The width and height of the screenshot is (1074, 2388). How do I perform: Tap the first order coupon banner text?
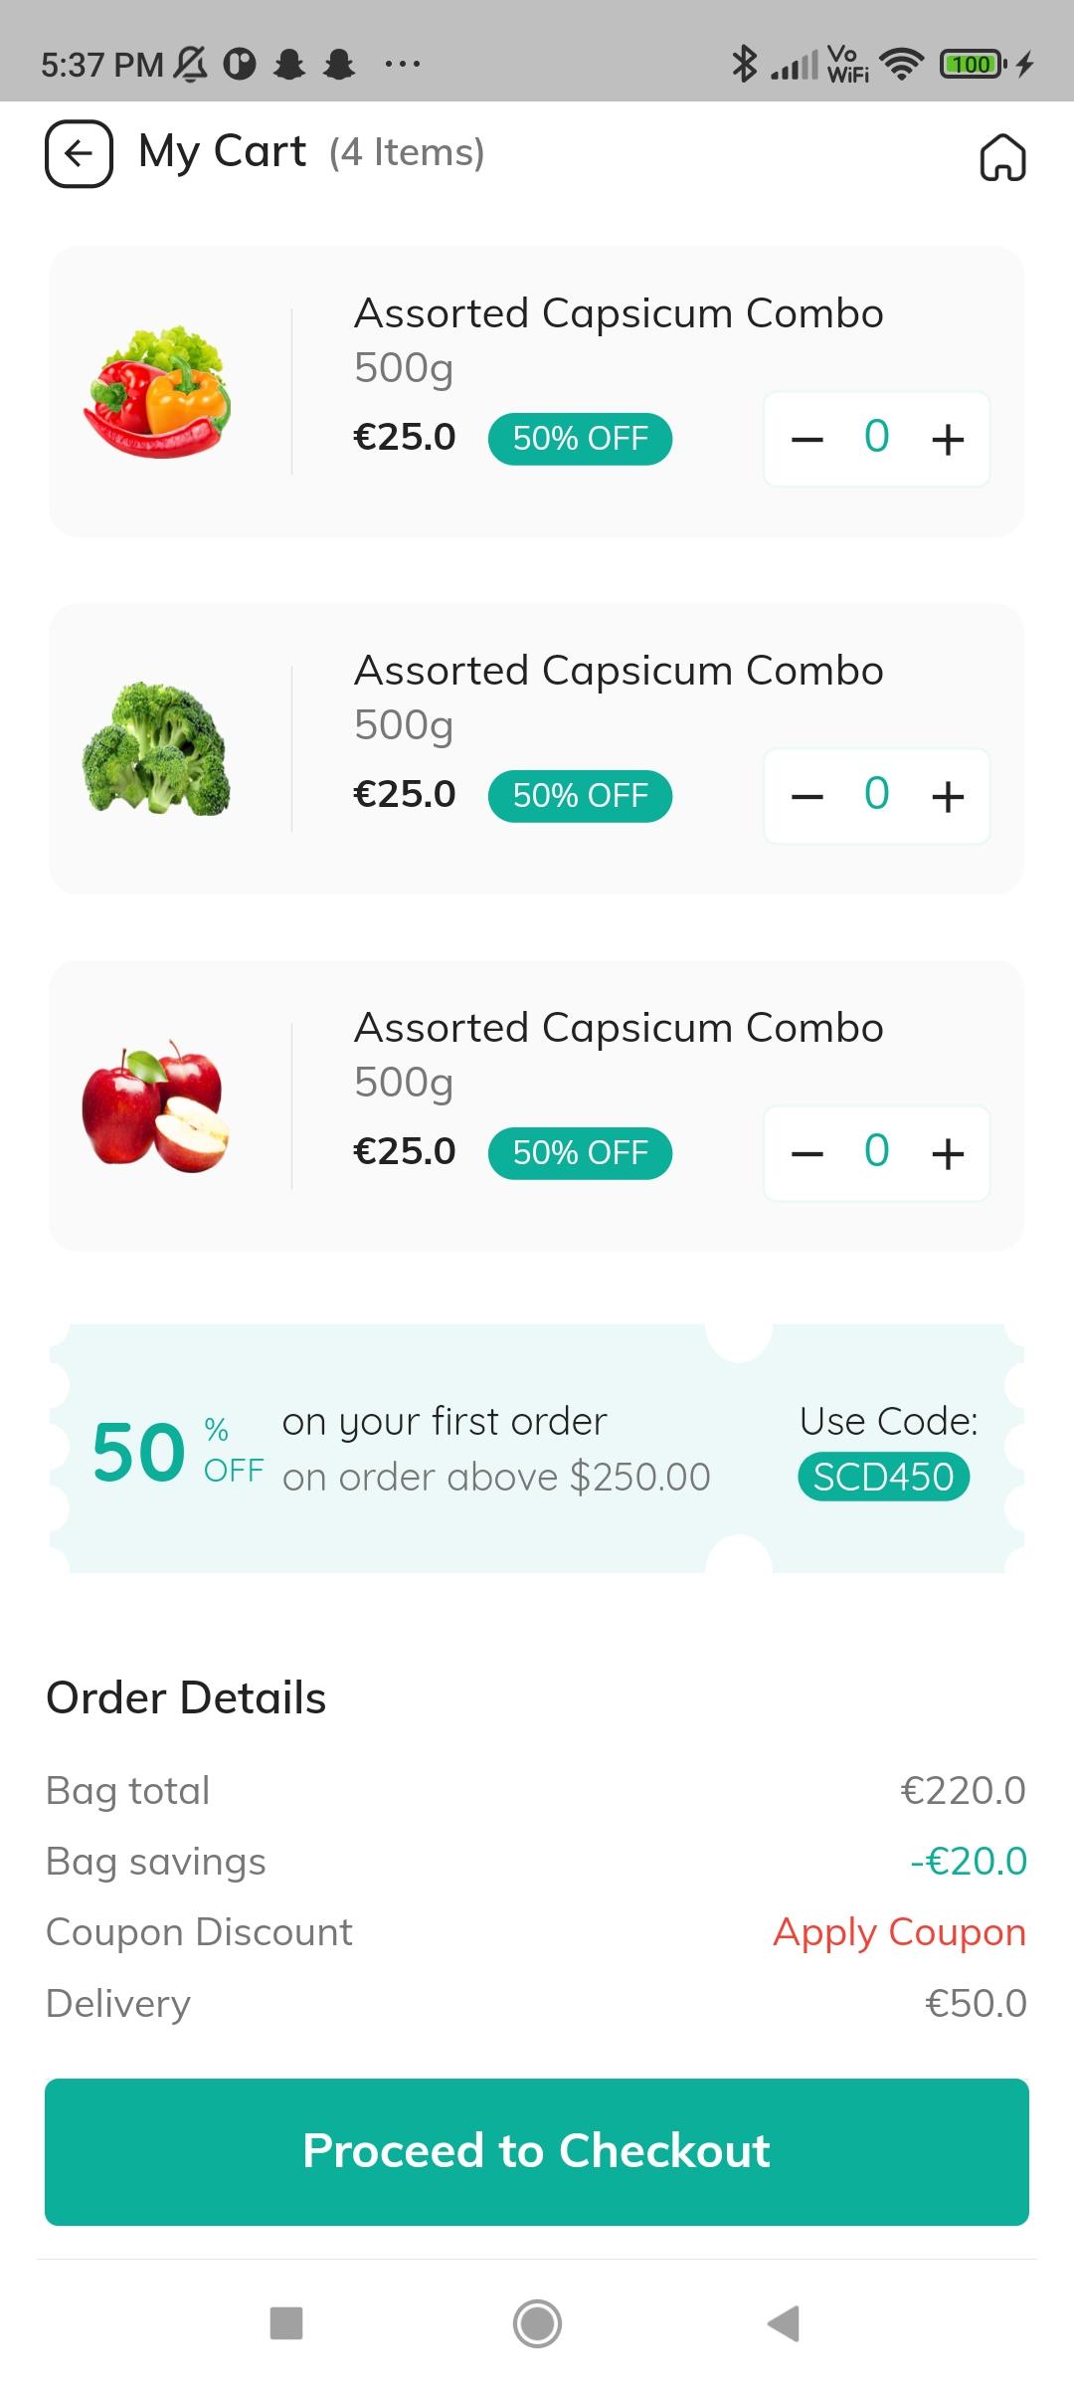[x=445, y=1422]
